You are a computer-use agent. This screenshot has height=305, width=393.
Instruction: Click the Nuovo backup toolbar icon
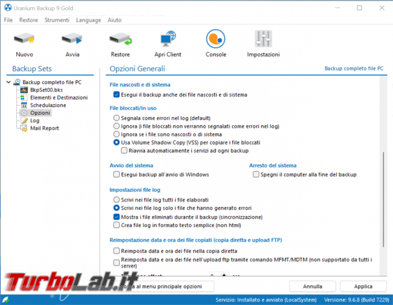pyautogui.click(x=24, y=39)
